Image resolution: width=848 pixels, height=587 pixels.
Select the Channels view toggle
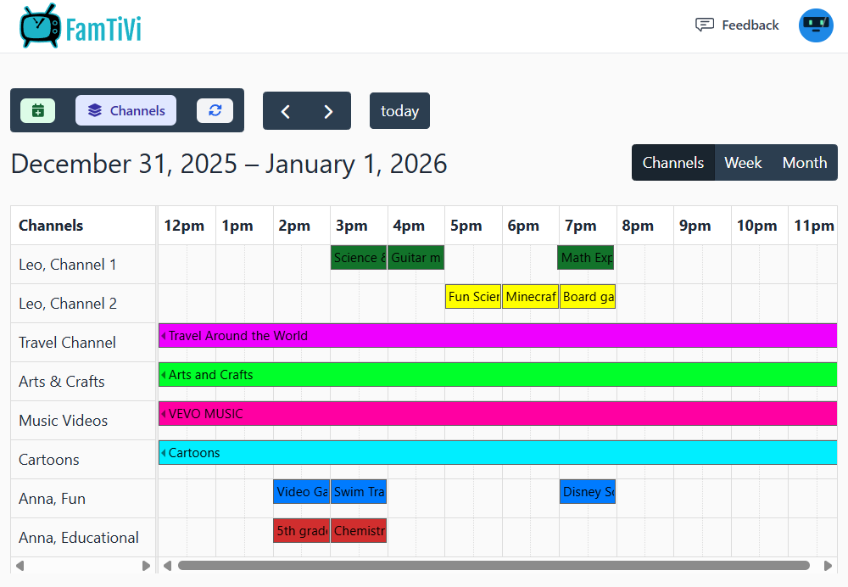[x=672, y=163]
